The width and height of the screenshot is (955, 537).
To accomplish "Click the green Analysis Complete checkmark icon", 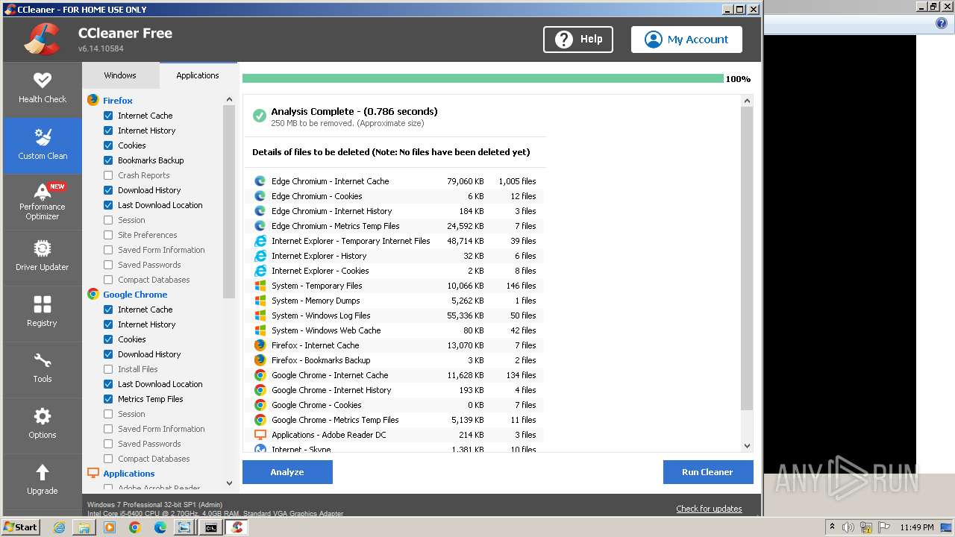I will 260,116.
